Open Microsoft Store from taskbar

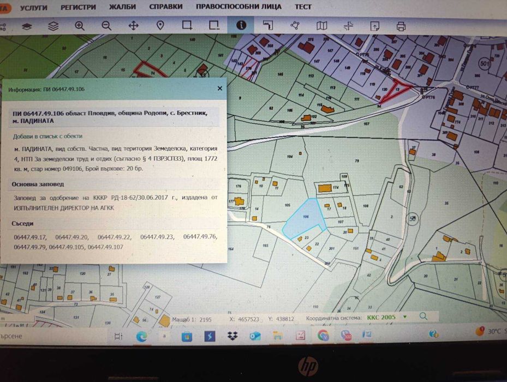(x=187, y=336)
